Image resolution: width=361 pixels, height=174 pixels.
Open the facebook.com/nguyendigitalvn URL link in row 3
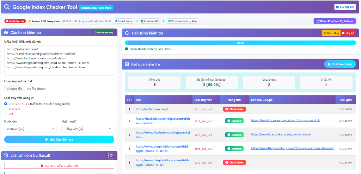(x=163, y=135)
